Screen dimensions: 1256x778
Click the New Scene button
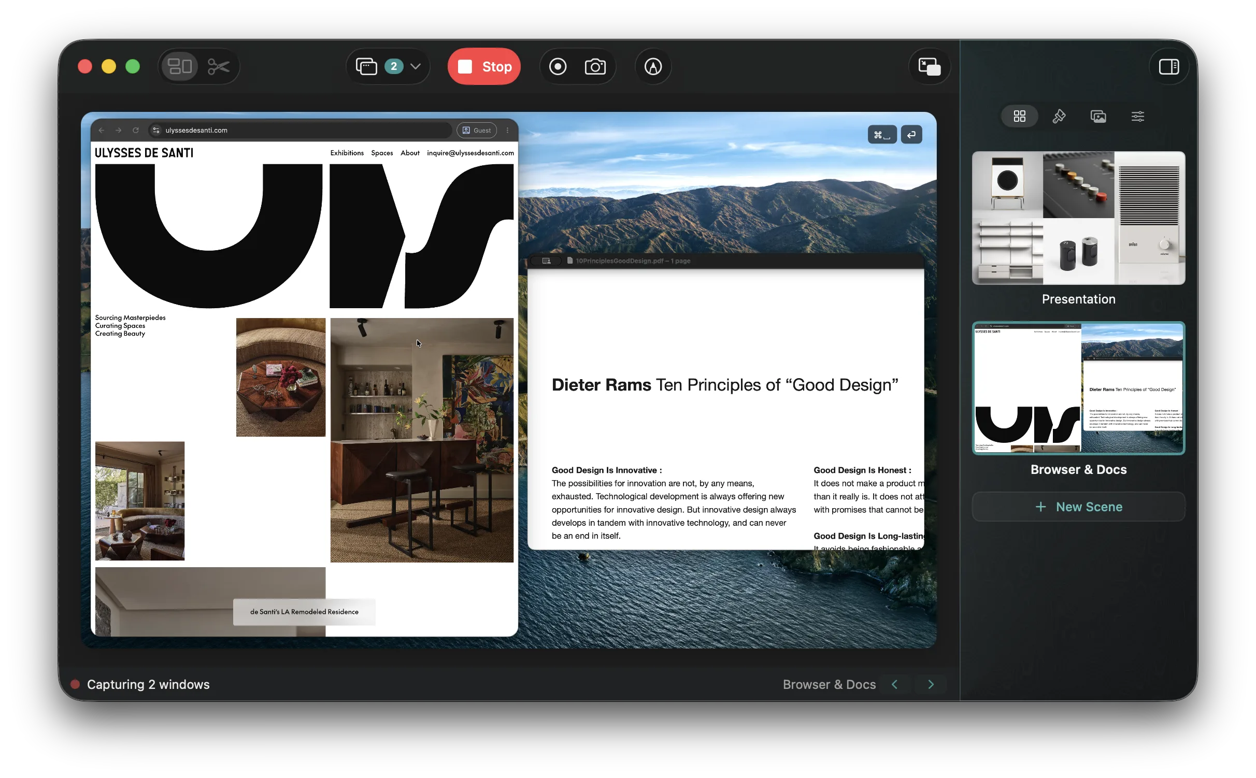[1078, 507]
